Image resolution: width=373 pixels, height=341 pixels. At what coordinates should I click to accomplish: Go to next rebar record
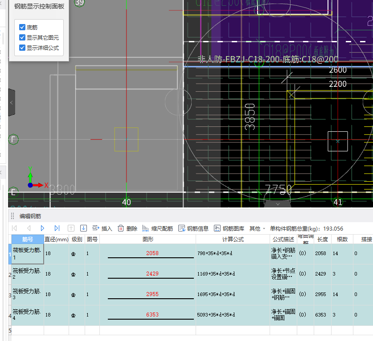point(43,228)
